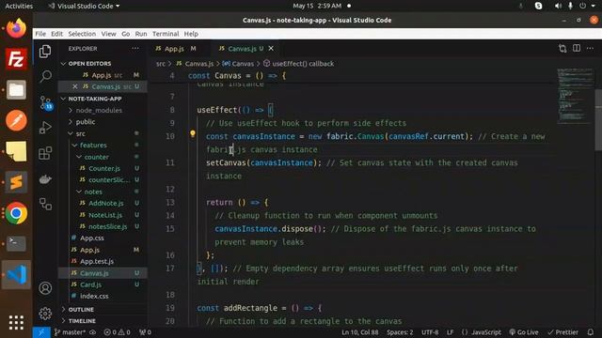The image size is (602, 338).
Task: Click the remote window indicator in status bar
Action: coord(41,332)
